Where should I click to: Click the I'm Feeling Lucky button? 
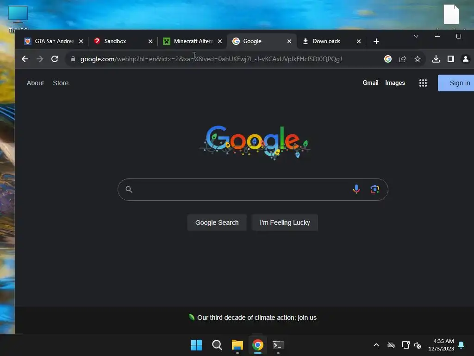pos(285,222)
